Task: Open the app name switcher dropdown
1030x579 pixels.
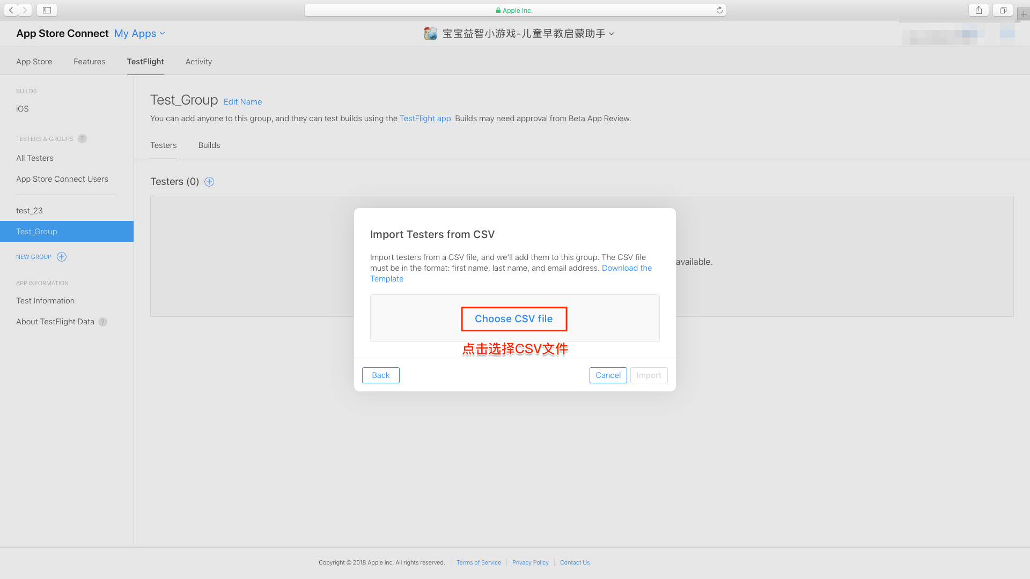Action: pos(528,34)
